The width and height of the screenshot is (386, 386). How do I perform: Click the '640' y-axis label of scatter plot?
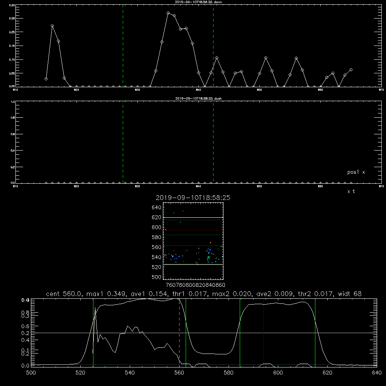(156, 208)
